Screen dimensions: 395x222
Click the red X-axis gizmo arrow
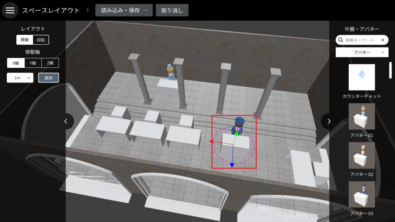click(x=211, y=141)
